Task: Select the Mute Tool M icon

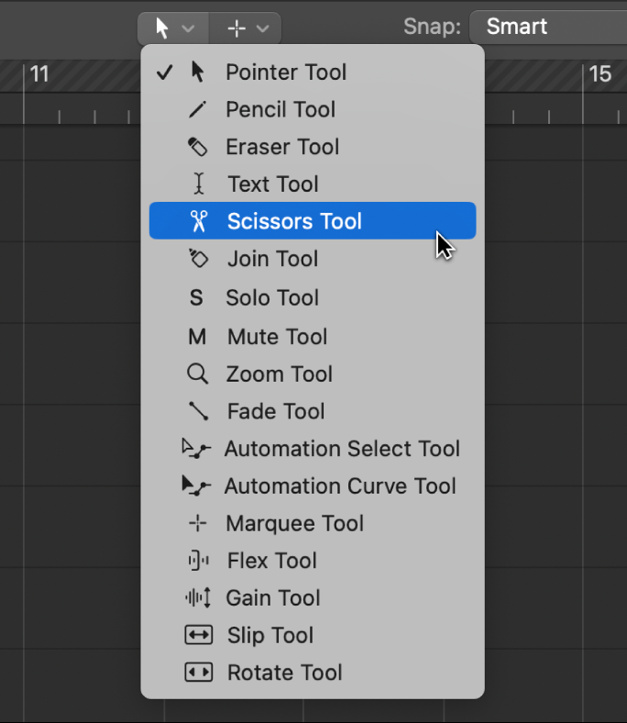Action: pos(197,337)
